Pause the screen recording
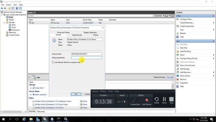This screenshot has width=216, height=122. coord(164,99)
